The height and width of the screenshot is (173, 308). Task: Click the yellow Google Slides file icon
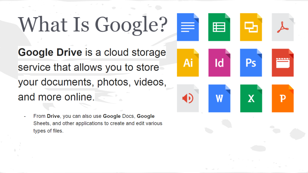[251, 27]
